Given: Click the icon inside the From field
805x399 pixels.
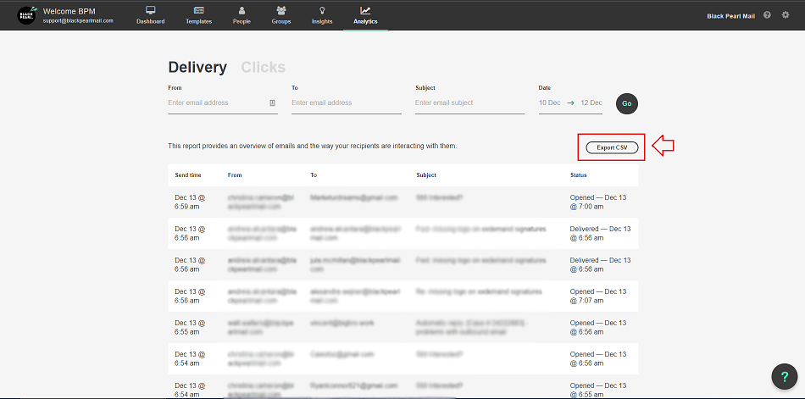Looking at the screenshot, I should pyautogui.click(x=272, y=103).
